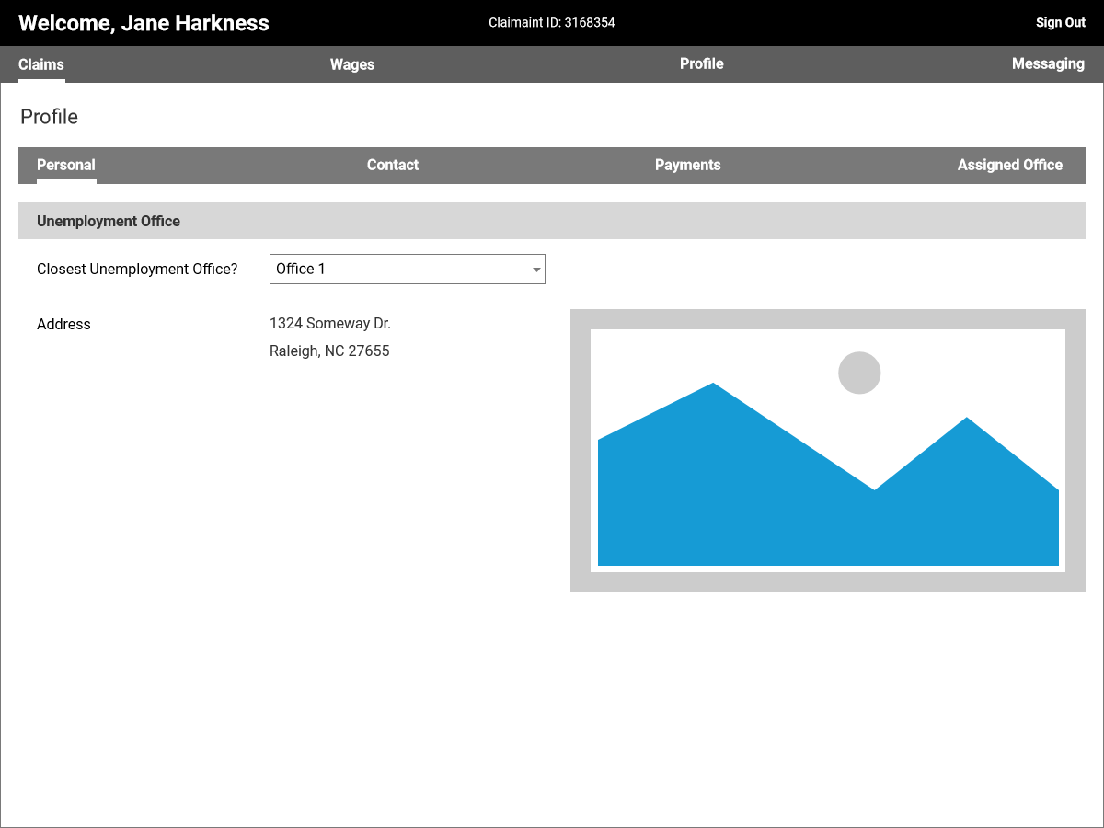View the Payments sub-tab
Image resolution: width=1104 pixels, height=828 pixels.
click(x=687, y=166)
